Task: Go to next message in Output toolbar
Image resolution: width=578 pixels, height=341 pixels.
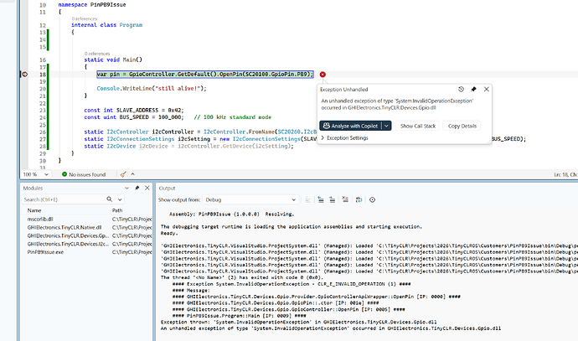Action: tap(332, 199)
